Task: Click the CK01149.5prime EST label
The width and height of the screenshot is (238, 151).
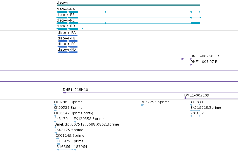Action: click(70, 136)
